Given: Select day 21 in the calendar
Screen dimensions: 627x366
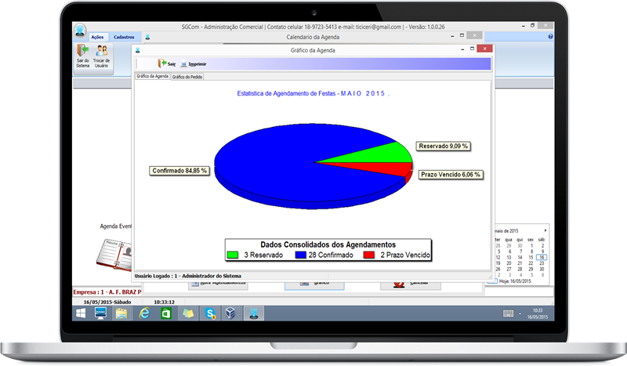Looking at the screenshot, I should pos(520,263).
